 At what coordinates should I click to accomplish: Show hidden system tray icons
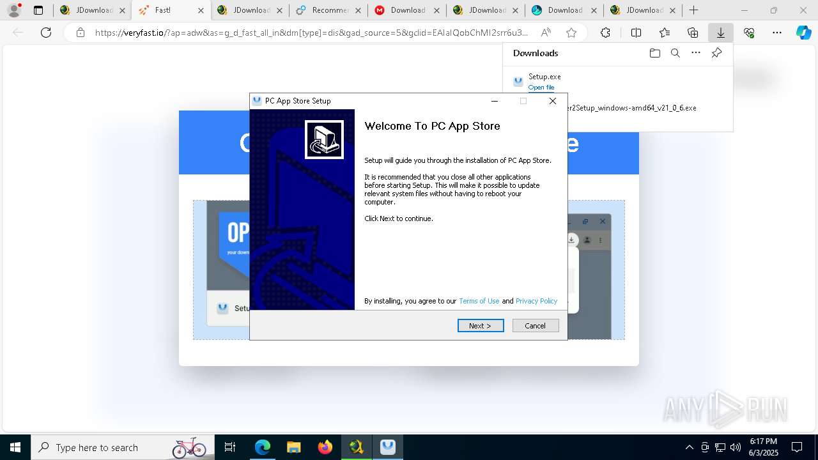coord(689,447)
